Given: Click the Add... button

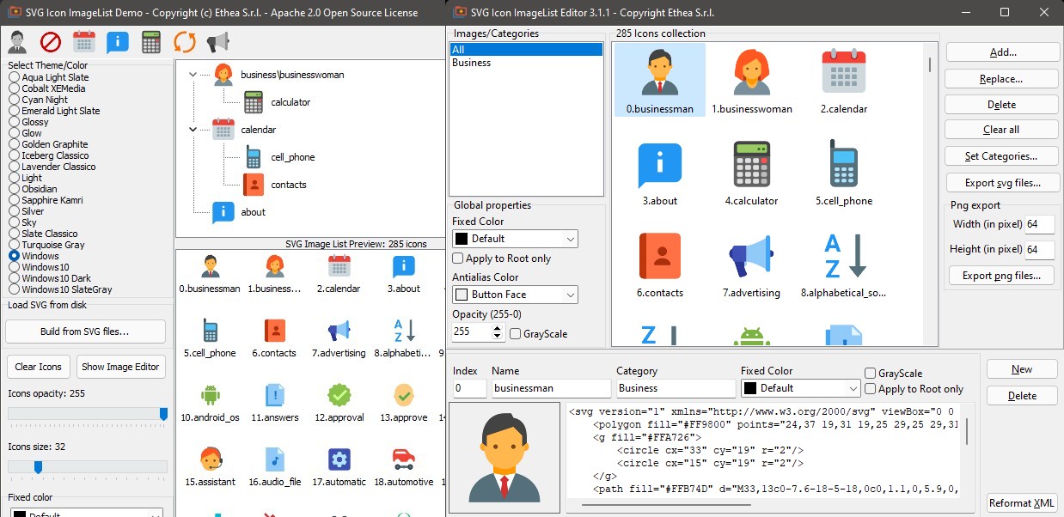Looking at the screenshot, I should click(1002, 52).
